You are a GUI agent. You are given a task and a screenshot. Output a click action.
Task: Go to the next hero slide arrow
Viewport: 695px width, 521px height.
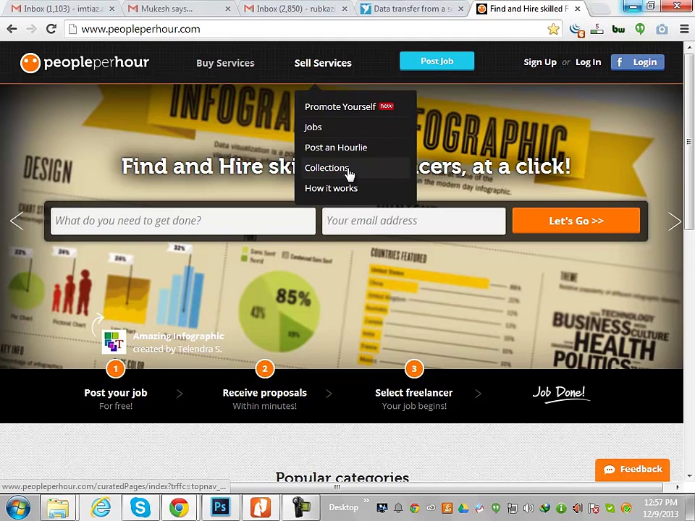(x=675, y=221)
